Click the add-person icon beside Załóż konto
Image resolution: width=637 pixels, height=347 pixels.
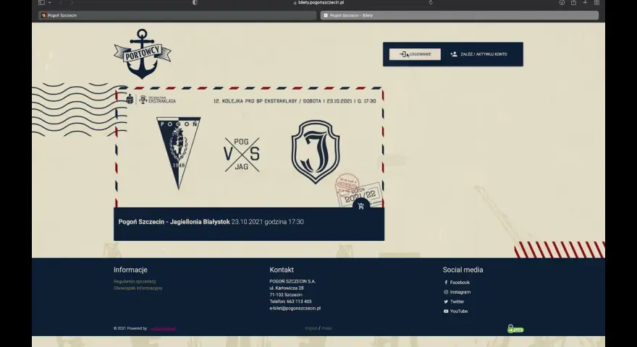click(x=454, y=54)
